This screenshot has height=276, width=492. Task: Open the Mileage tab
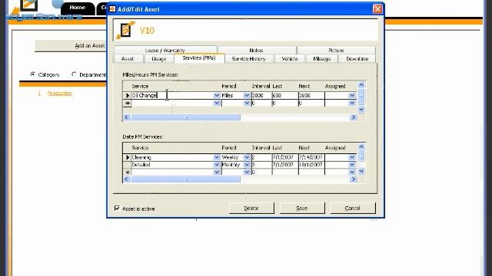321,58
